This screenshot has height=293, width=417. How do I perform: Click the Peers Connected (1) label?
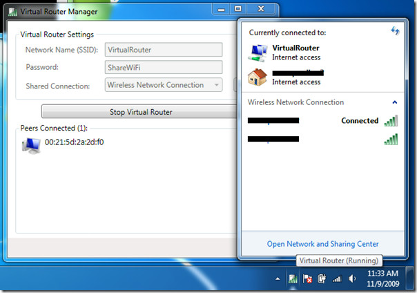point(54,128)
